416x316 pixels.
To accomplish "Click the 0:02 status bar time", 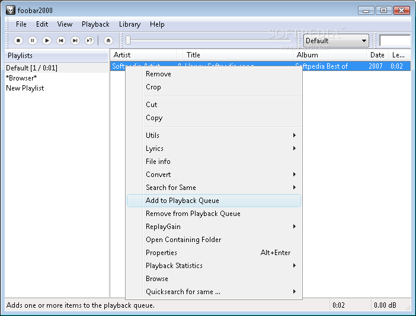I will tap(338, 305).
